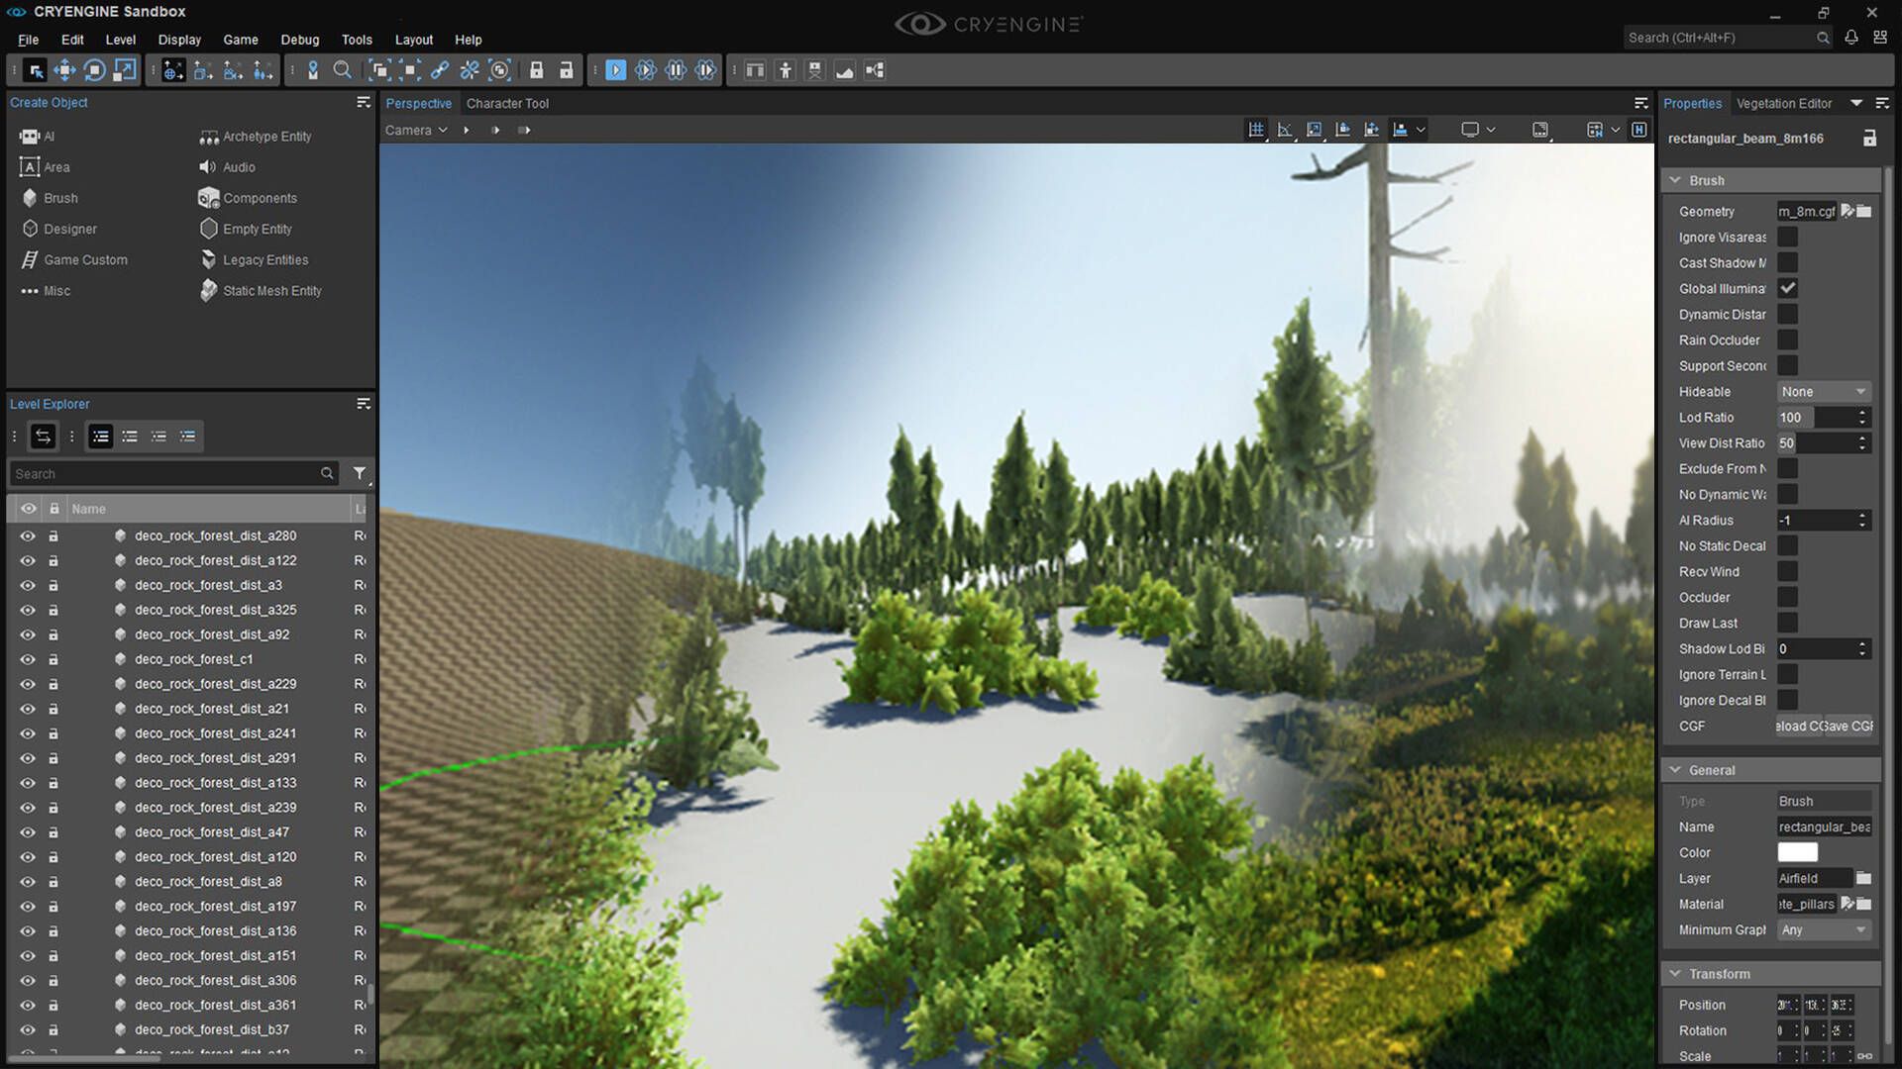Screen dimensions: 1902x1069
Task: Click the Save CGF button
Action: tap(1849, 726)
